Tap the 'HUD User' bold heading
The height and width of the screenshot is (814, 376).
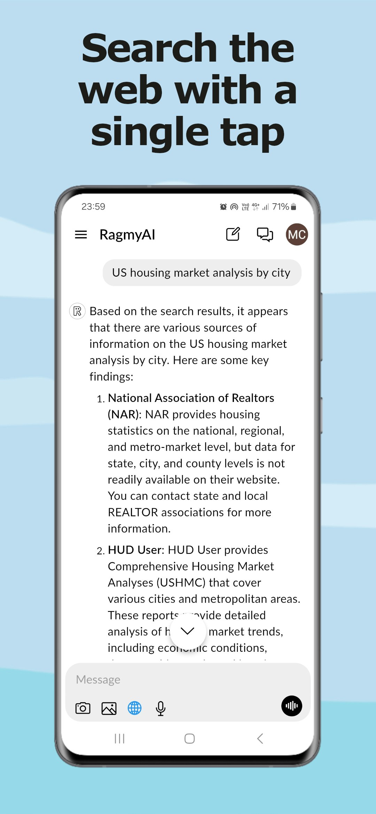click(x=135, y=550)
